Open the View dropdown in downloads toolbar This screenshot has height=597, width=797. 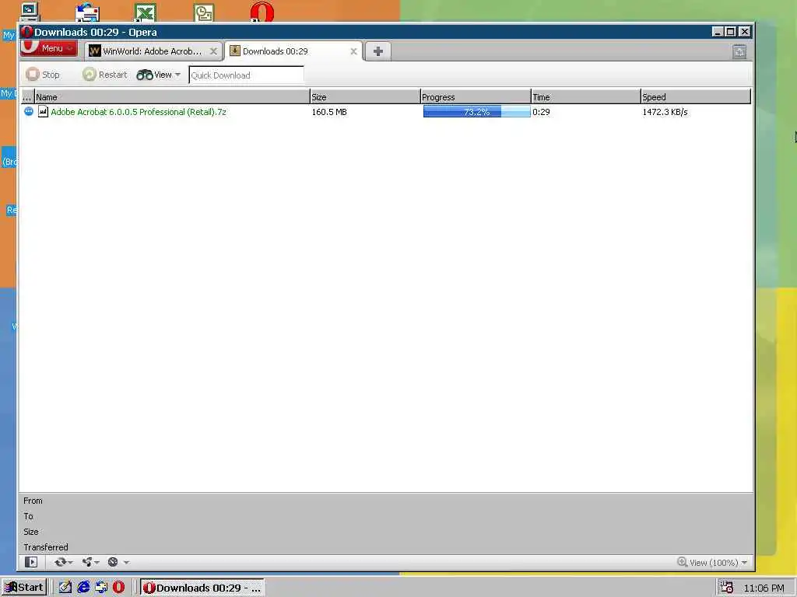point(159,75)
